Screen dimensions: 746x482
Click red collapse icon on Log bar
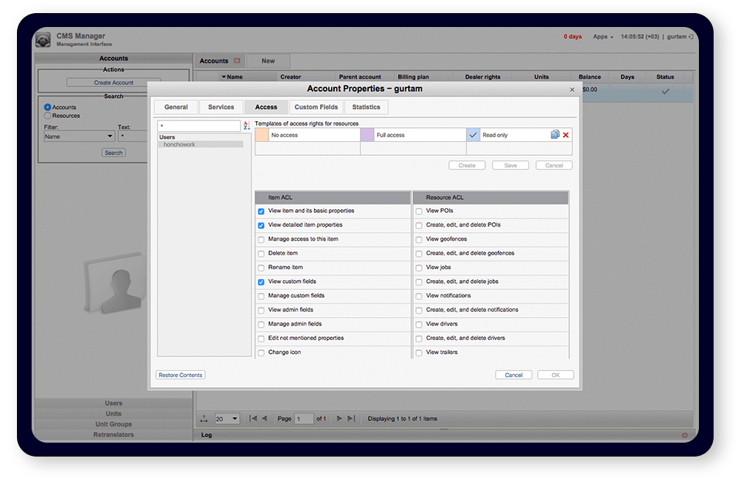684,435
